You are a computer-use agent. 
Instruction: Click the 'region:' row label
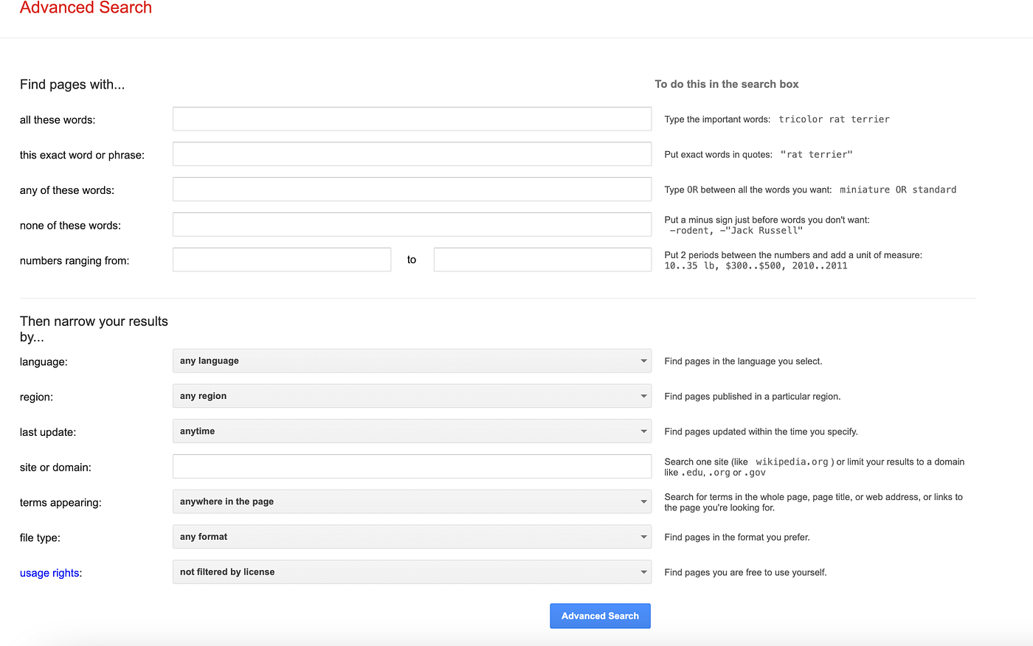tap(36, 397)
